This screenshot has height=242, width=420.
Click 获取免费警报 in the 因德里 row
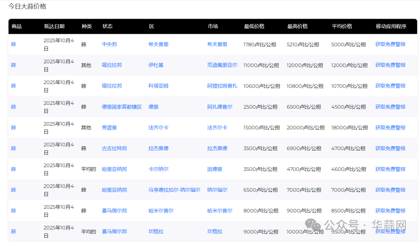point(390,169)
